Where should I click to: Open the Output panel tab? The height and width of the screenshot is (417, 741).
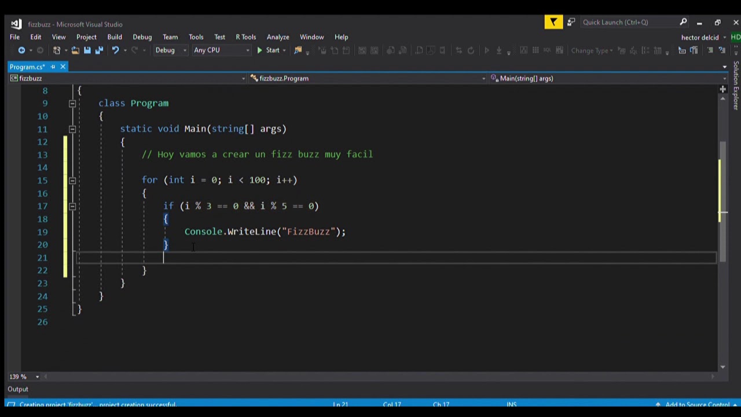point(18,389)
